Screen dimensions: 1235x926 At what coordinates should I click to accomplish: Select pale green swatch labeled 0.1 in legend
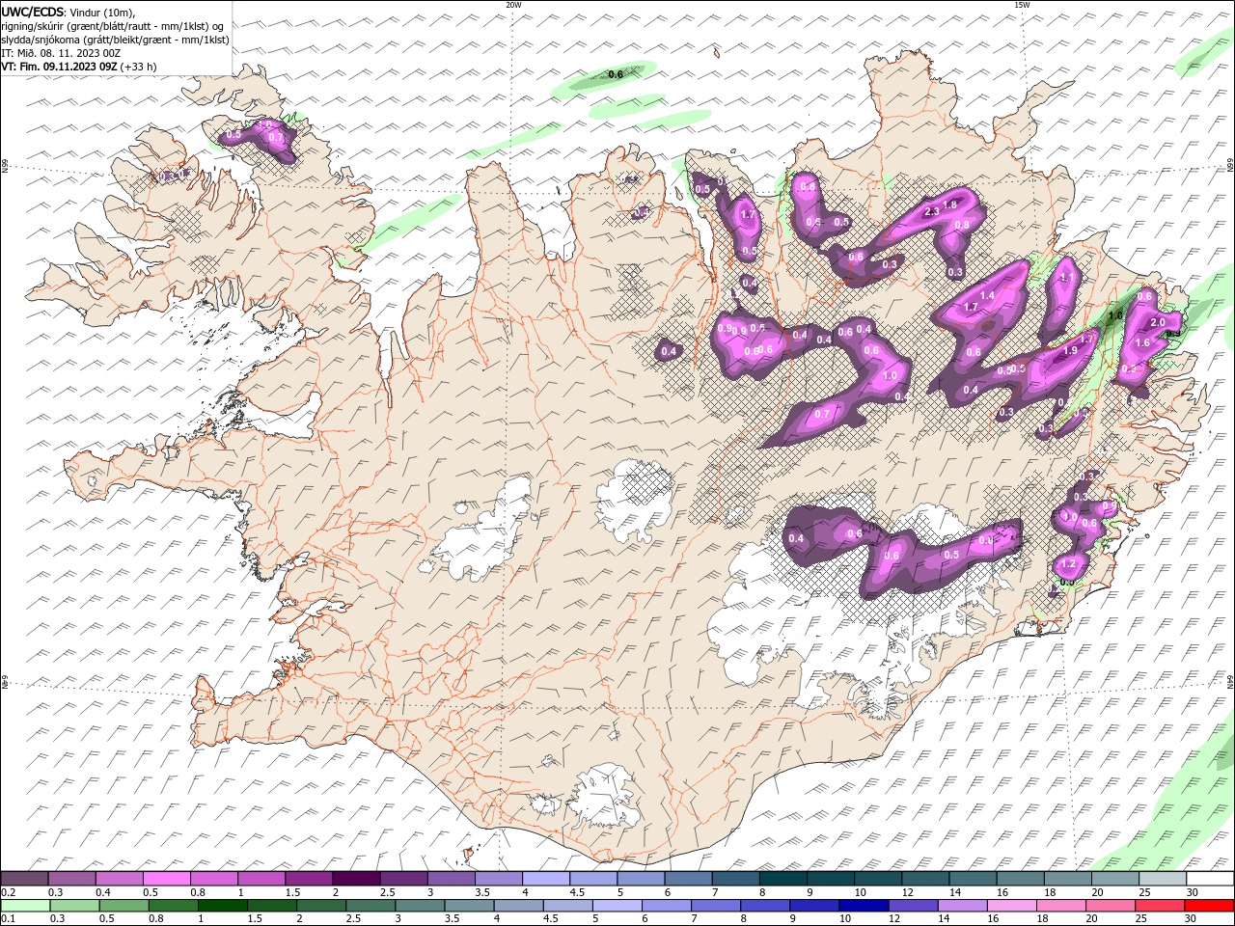coord(25,906)
